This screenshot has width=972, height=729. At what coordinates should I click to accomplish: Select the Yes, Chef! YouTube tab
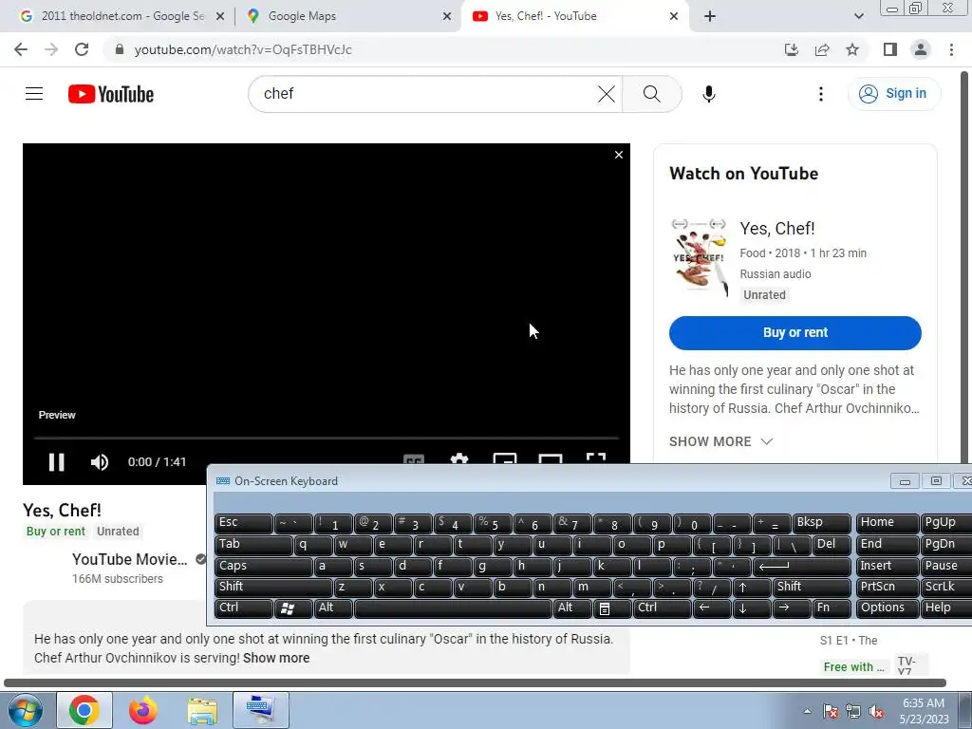(x=573, y=16)
